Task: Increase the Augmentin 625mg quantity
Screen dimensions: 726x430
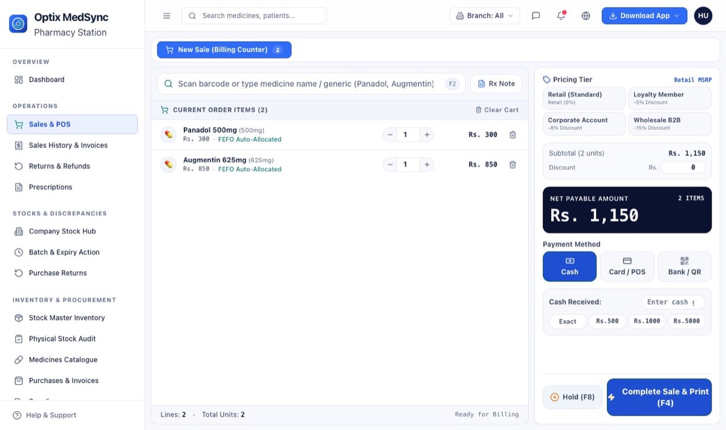Action: [x=427, y=164]
